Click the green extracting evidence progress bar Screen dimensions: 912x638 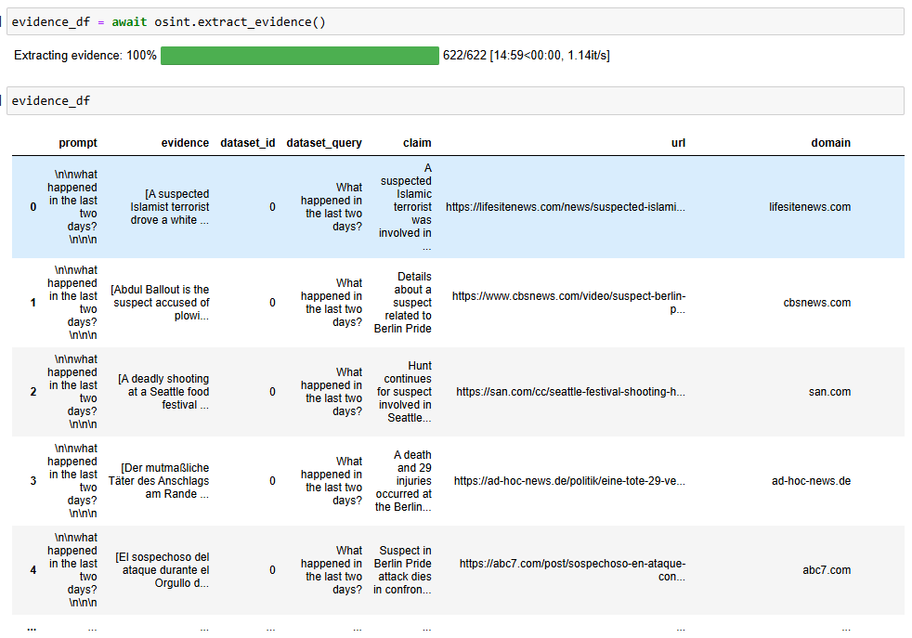300,56
